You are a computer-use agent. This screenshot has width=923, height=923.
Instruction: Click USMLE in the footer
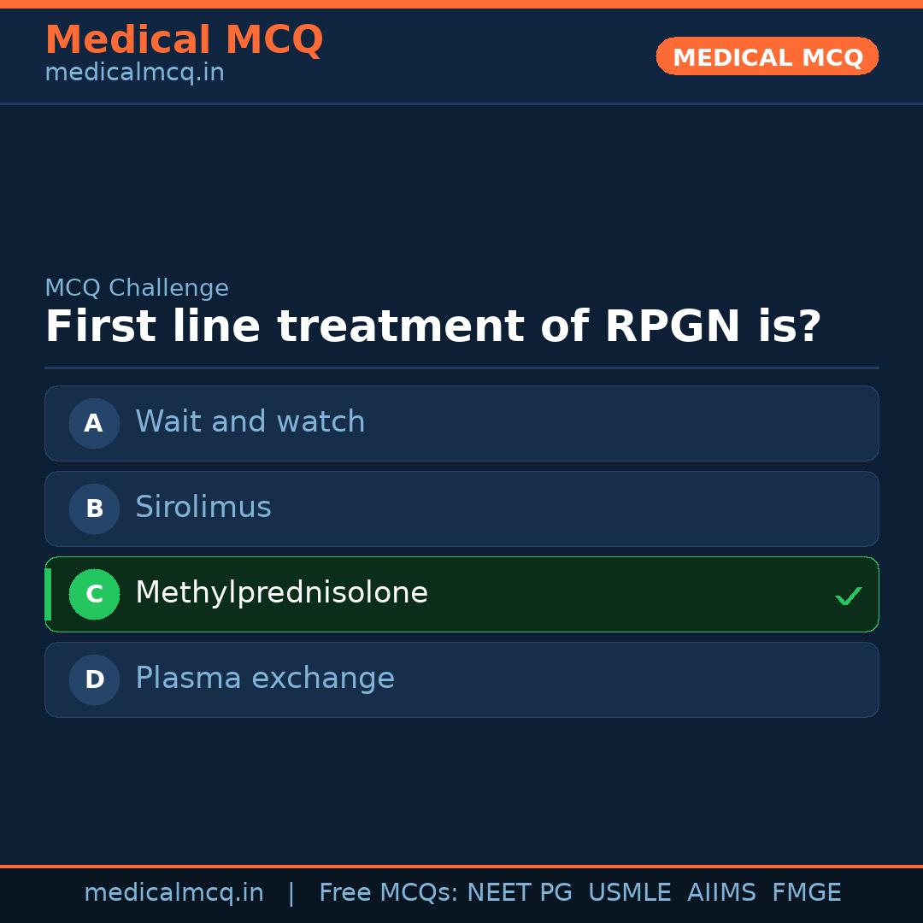pyautogui.click(x=629, y=893)
